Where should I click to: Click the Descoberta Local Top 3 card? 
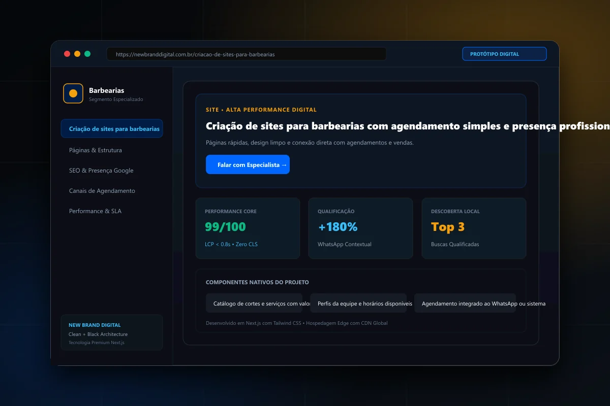tap(474, 228)
